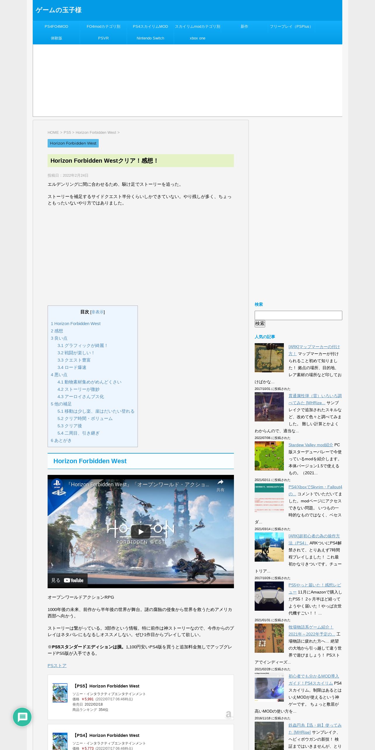Jump to TOC entry 1 Horizon Forbidden West

76,324
